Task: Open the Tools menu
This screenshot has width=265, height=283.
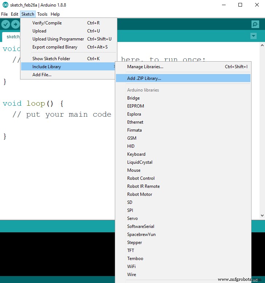Action: 42,14
